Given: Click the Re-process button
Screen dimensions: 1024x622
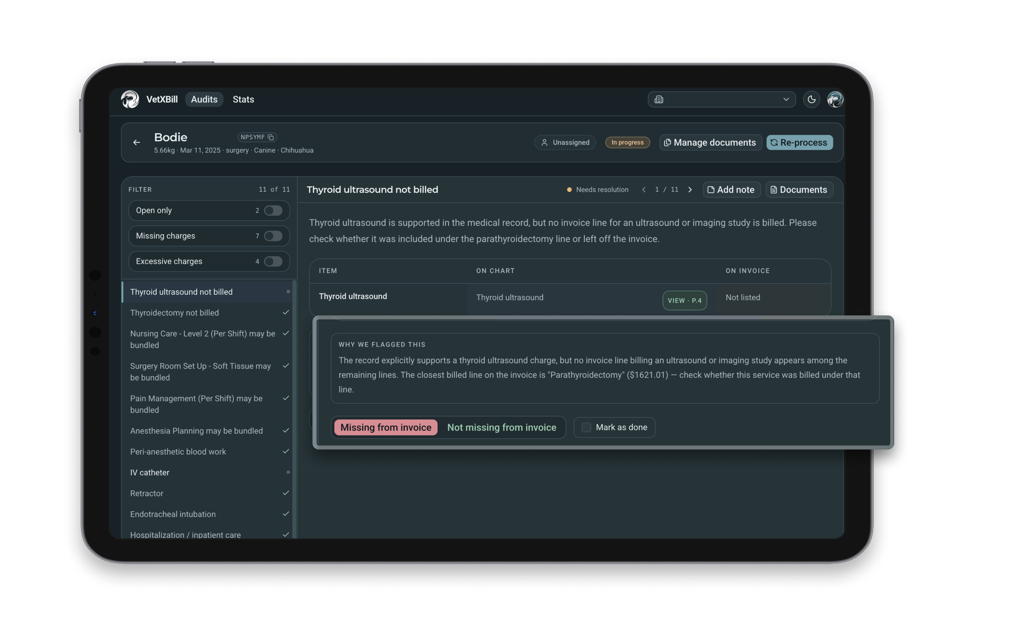Looking at the screenshot, I should [799, 142].
